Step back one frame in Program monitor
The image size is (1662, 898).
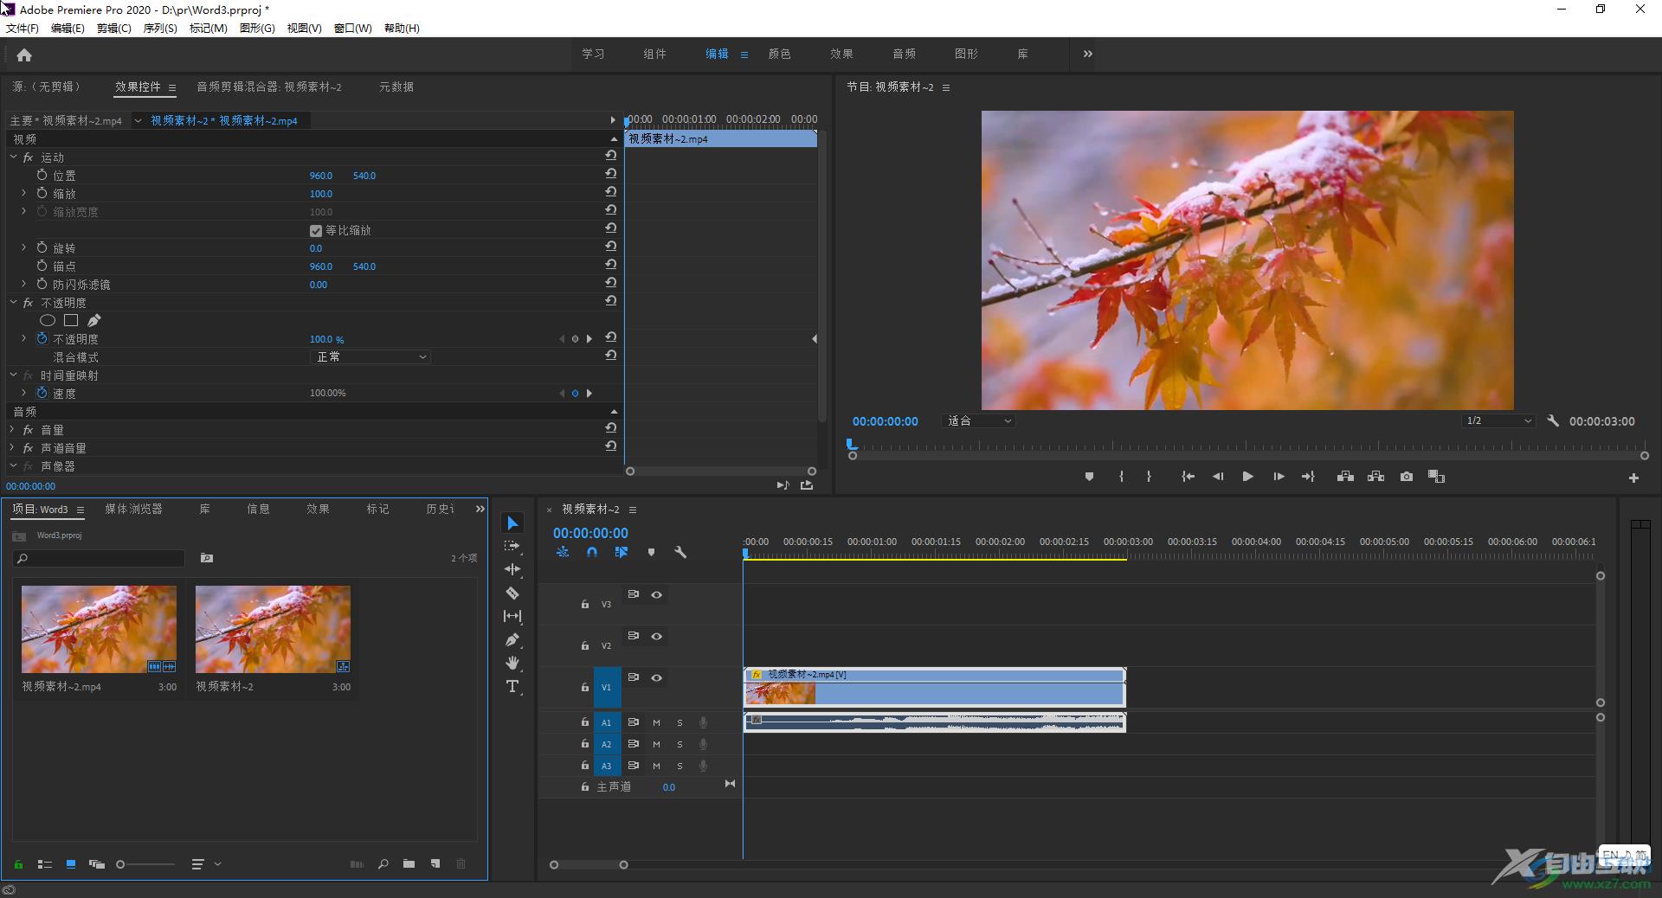1218,477
